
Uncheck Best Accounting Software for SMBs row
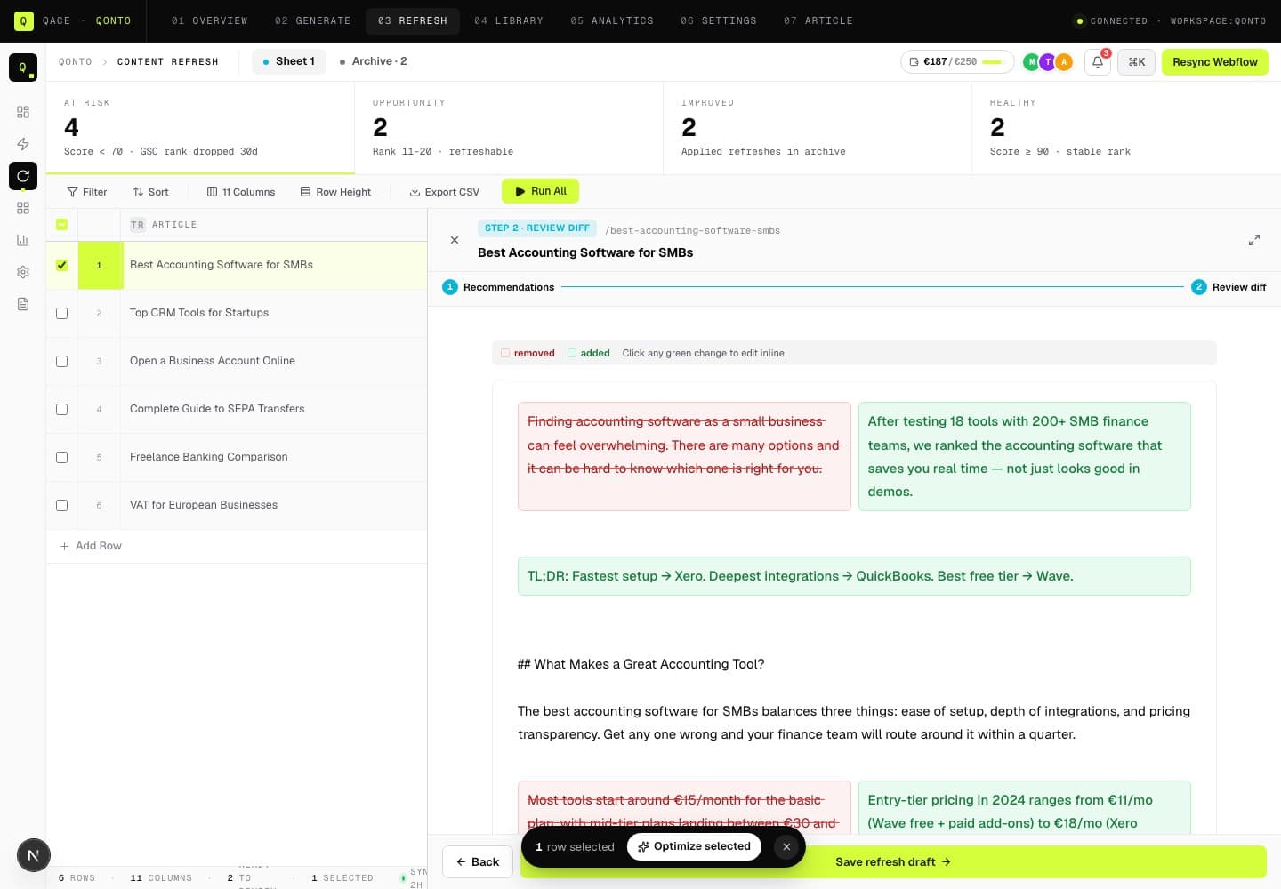[61, 265]
